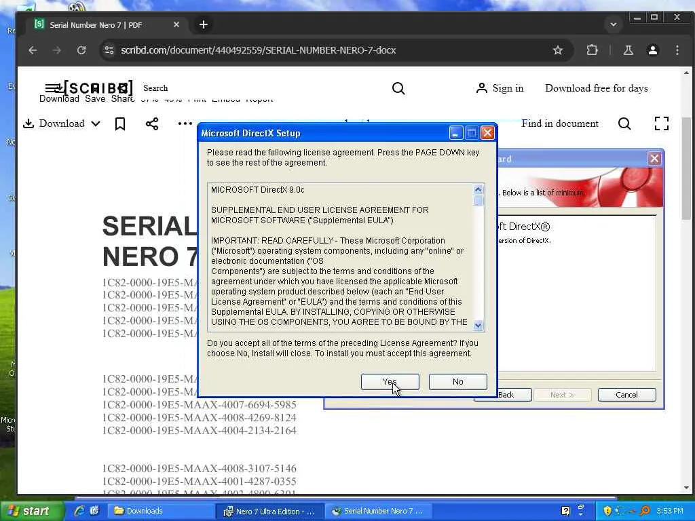Click serial 1C82-0000-19E5-MAAX-4004-2134-2164

coord(200,430)
